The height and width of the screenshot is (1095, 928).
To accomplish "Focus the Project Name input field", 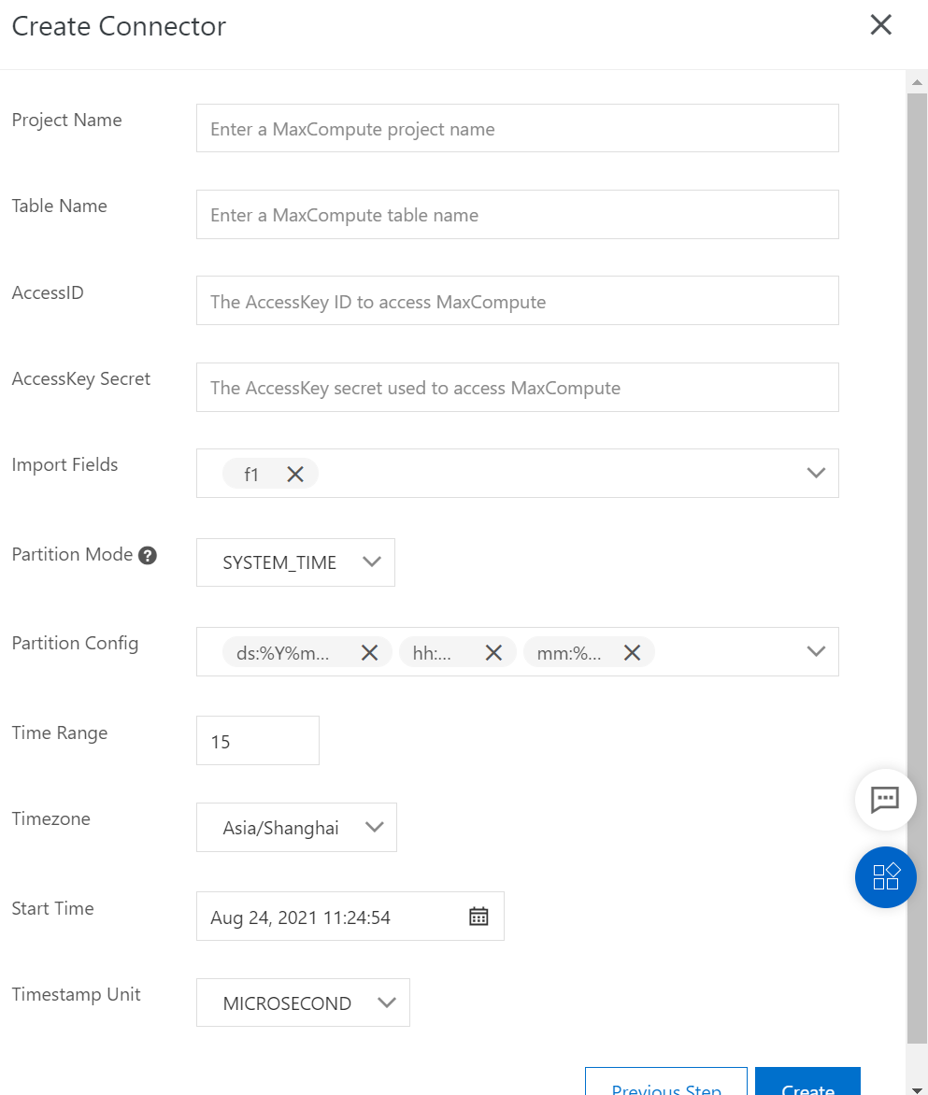I will click(517, 129).
